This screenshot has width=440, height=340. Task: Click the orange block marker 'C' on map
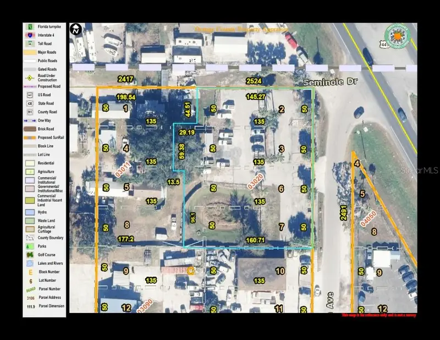tap(191, 271)
